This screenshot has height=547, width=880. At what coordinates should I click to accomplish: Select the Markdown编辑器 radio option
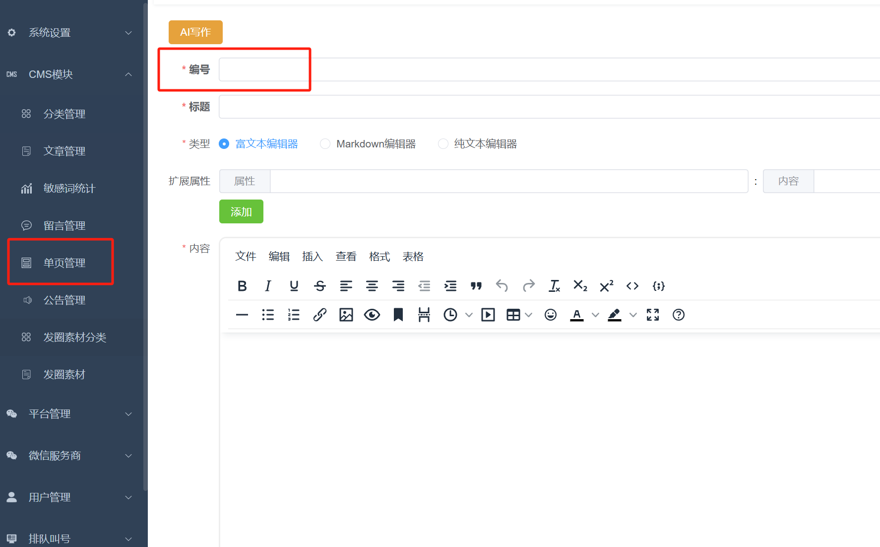point(325,144)
